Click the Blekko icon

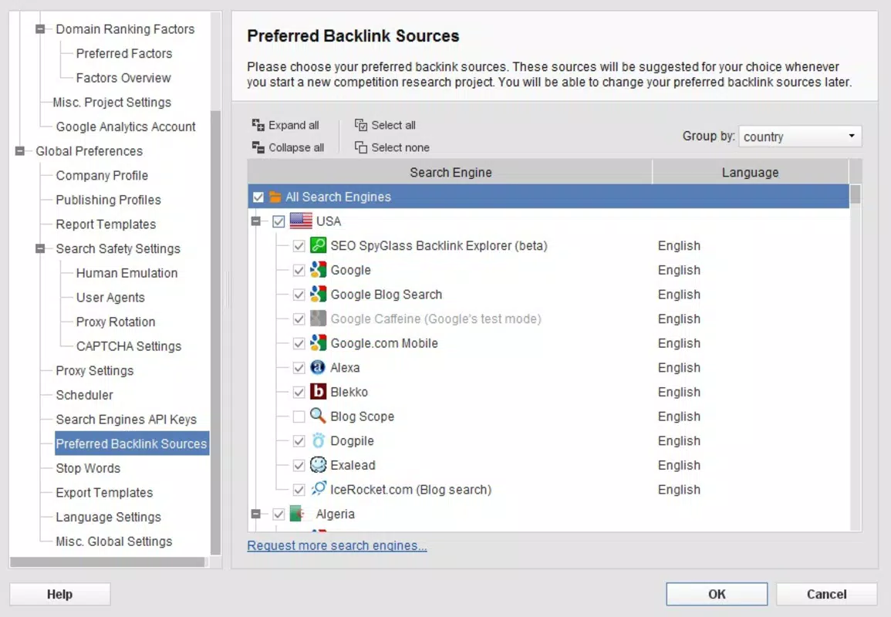(x=318, y=392)
